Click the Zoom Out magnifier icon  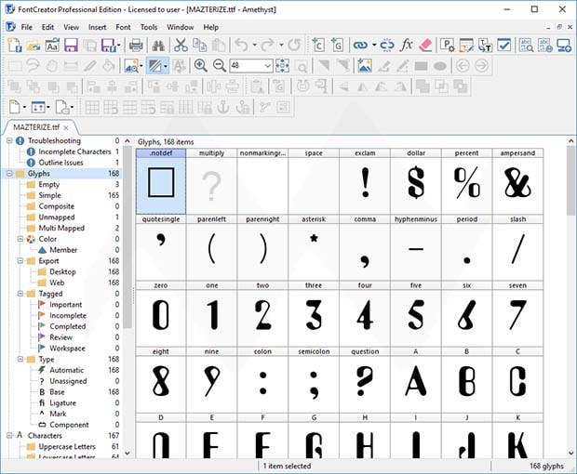pyautogui.click(x=220, y=66)
